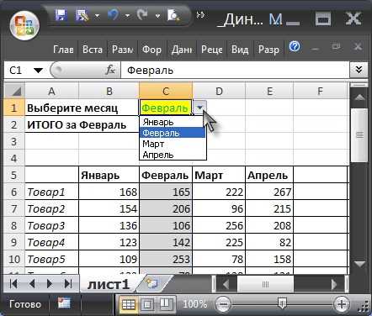Click the macro recording icon in status bar

click(x=64, y=303)
